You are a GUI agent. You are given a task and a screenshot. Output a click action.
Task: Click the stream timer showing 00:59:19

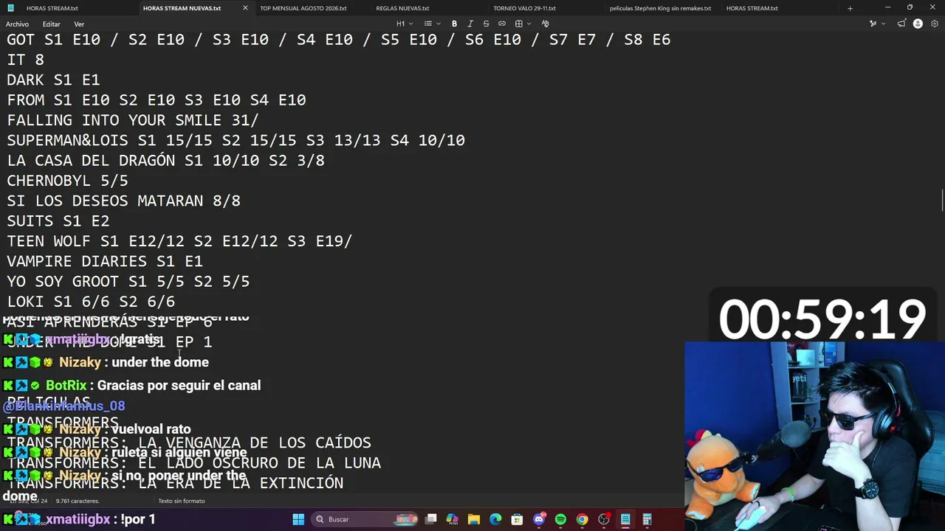click(x=822, y=319)
